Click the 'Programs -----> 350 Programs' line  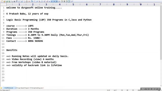[25, 32]
